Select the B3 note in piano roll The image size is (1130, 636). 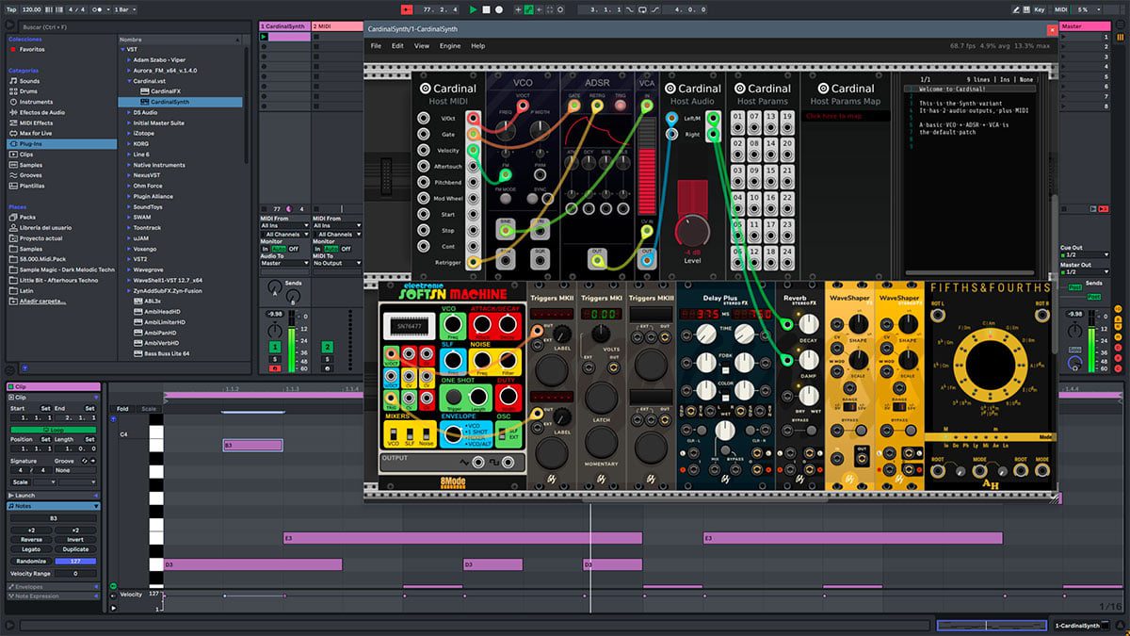(252, 445)
